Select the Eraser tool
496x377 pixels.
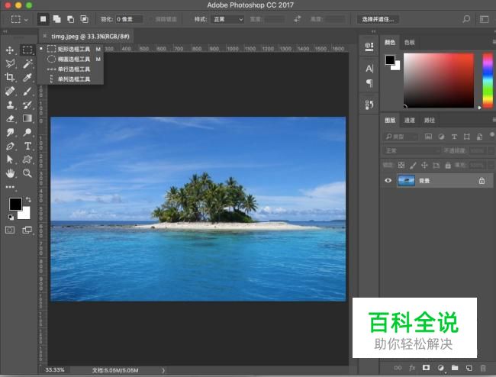(x=10, y=118)
